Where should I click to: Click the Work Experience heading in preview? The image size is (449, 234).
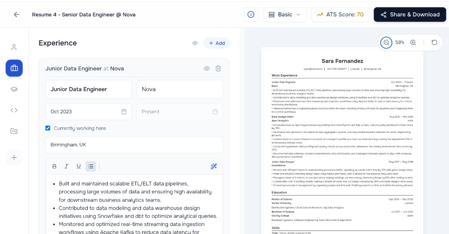pos(284,75)
